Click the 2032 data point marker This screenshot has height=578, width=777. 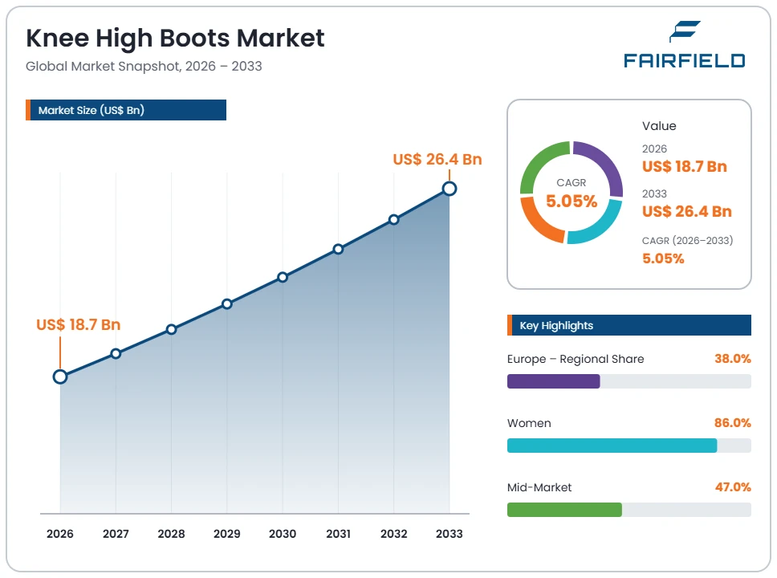click(x=393, y=220)
